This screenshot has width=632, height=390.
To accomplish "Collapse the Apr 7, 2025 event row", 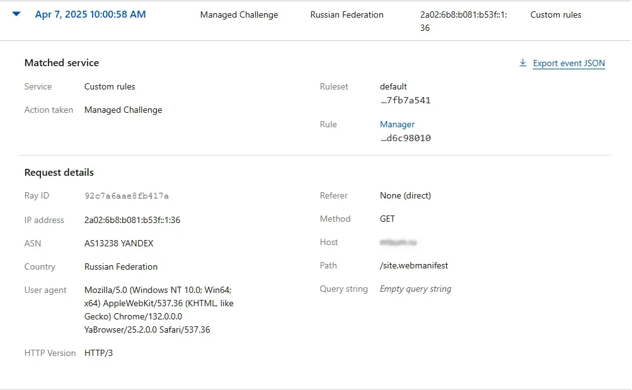I will pyautogui.click(x=16, y=14).
